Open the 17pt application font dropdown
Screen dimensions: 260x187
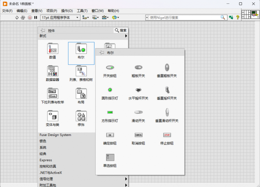tap(60, 18)
